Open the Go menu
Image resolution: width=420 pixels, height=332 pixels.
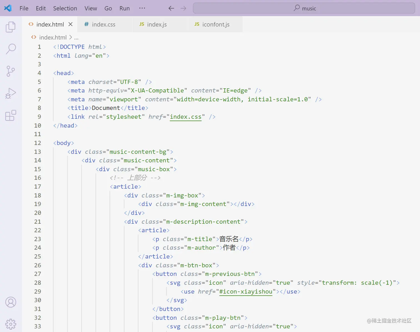click(x=108, y=8)
